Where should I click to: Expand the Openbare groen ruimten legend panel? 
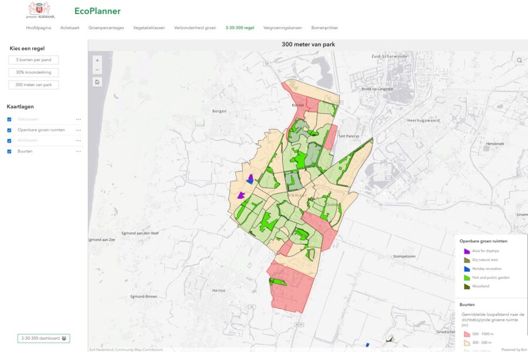click(x=484, y=241)
